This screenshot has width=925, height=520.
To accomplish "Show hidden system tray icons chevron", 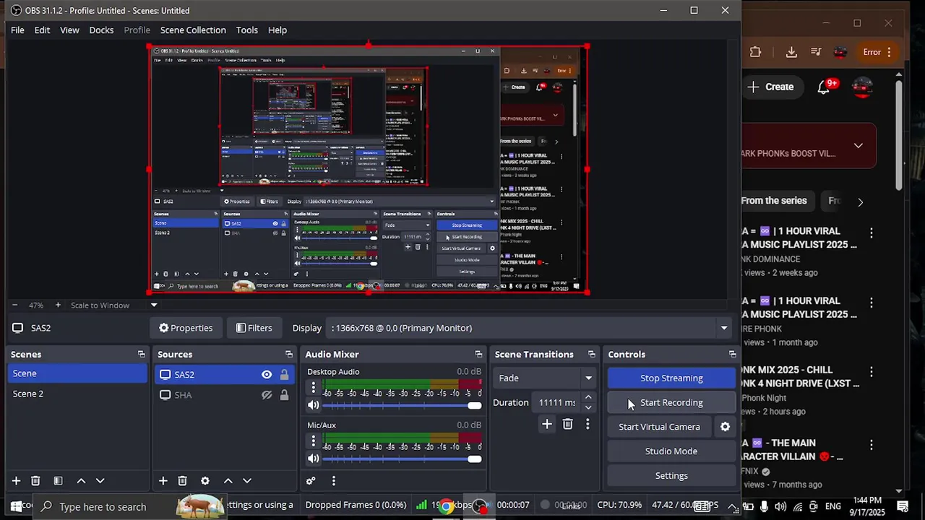I will pos(733,507).
